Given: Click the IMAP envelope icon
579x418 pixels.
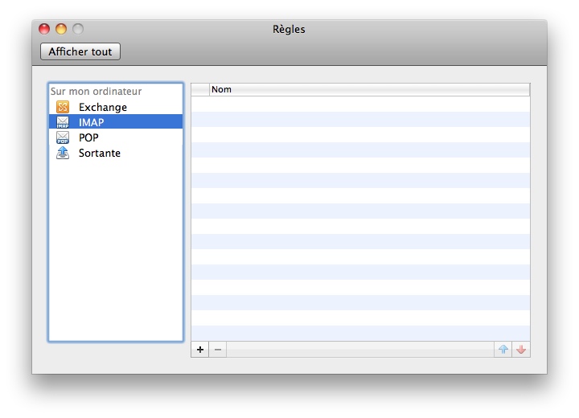Looking at the screenshot, I should (63, 122).
